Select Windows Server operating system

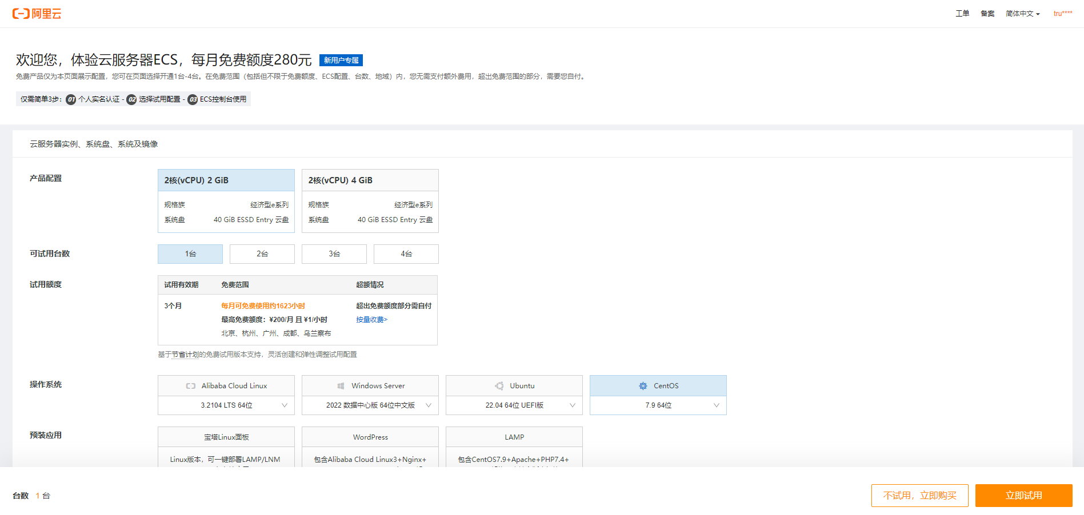tap(370, 386)
